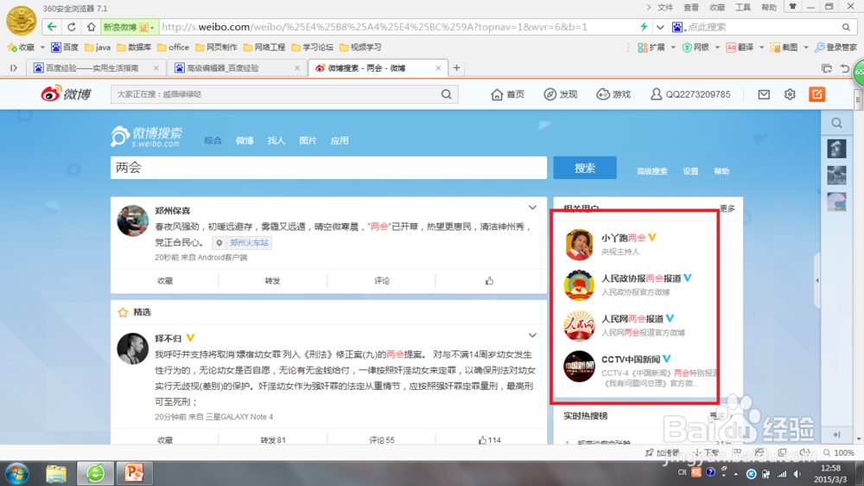Like the 郑州保喜 post thumbs-up

pyautogui.click(x=489, y=281)
